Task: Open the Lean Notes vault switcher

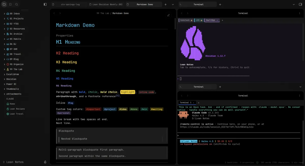Action: tap(13, 162)
